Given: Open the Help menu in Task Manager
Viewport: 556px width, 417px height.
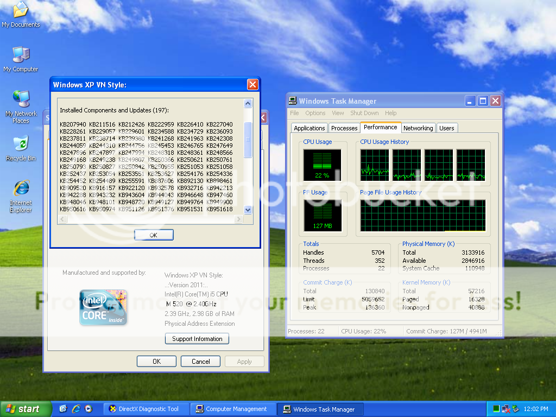Looking at the screenshot, I should tap(391, 113).
